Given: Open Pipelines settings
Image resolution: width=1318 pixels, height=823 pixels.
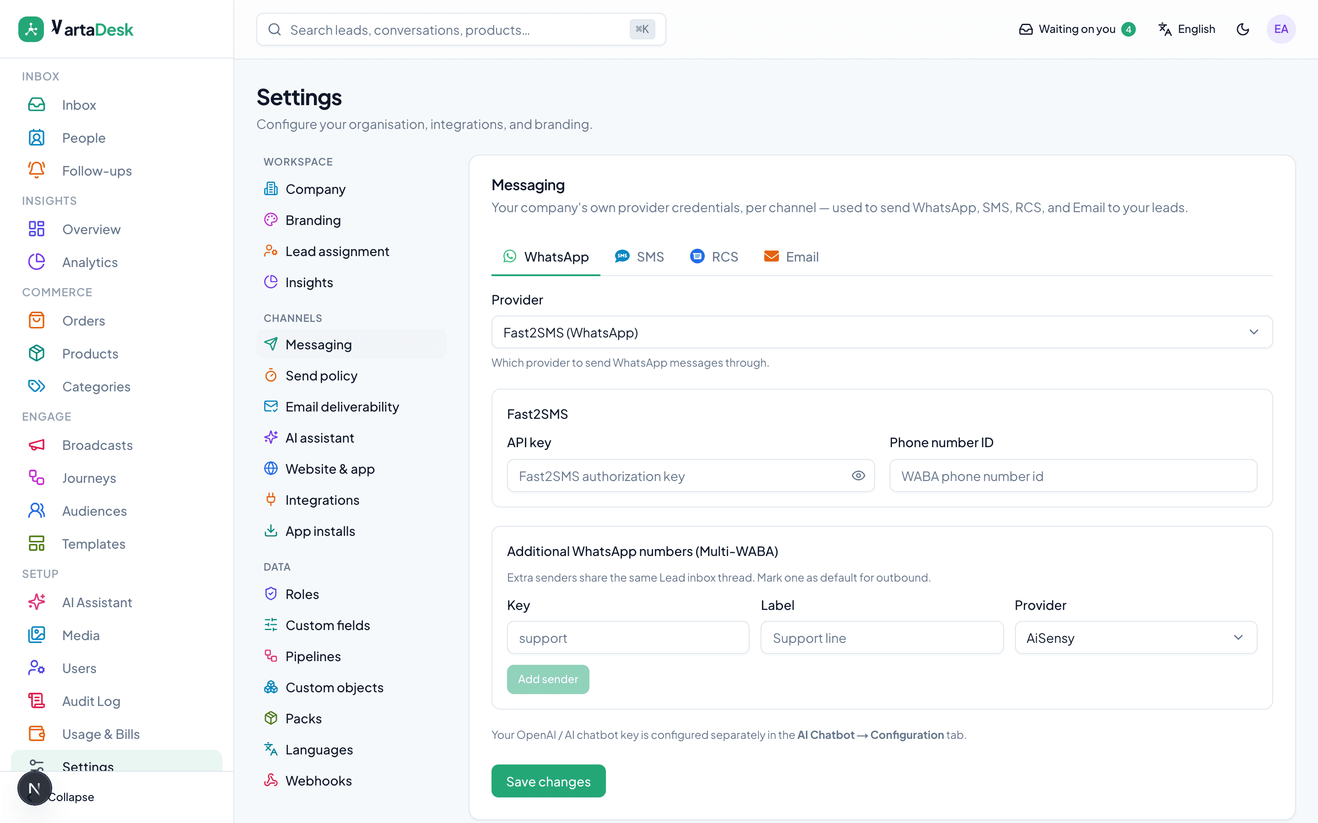Looking at the screenshot, I should [x=351, y=656].
